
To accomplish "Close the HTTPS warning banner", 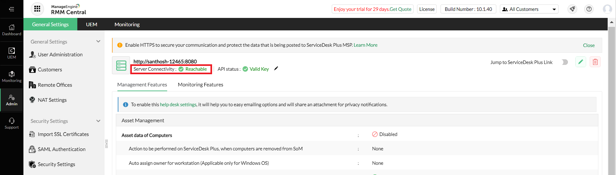I will pyautogui.click(x=589, y=45).
